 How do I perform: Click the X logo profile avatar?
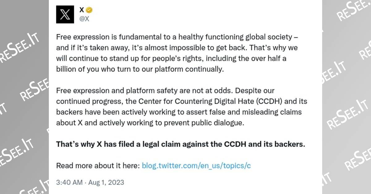65,15
